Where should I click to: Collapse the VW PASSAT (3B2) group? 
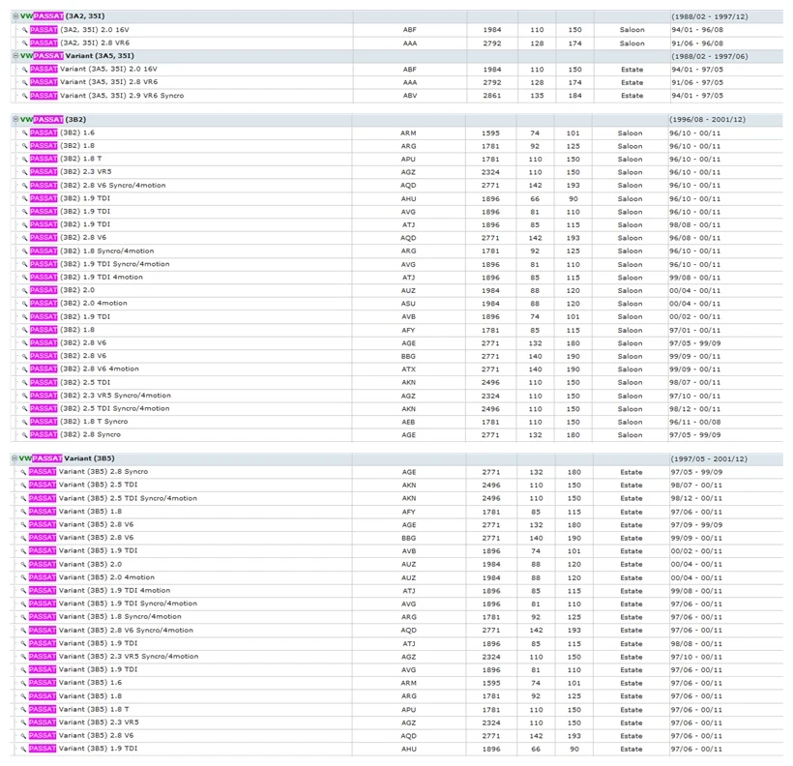(15, 119)
